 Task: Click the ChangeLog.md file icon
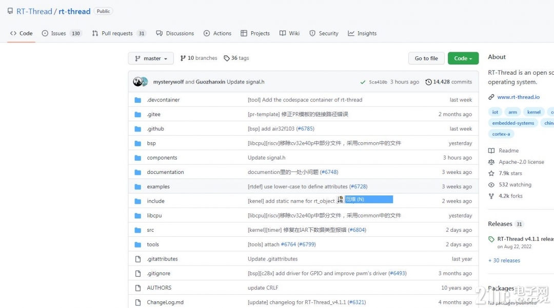pos(138,302)
